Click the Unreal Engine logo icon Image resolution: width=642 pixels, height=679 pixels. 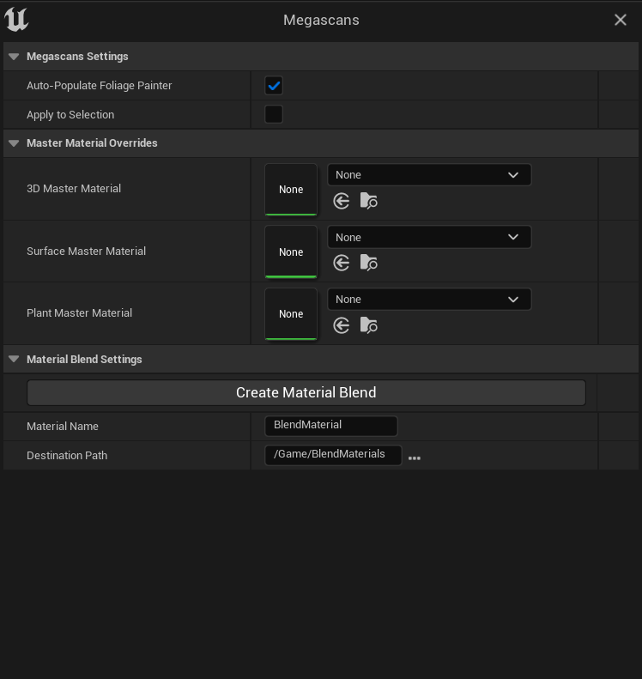coord(16,20)
